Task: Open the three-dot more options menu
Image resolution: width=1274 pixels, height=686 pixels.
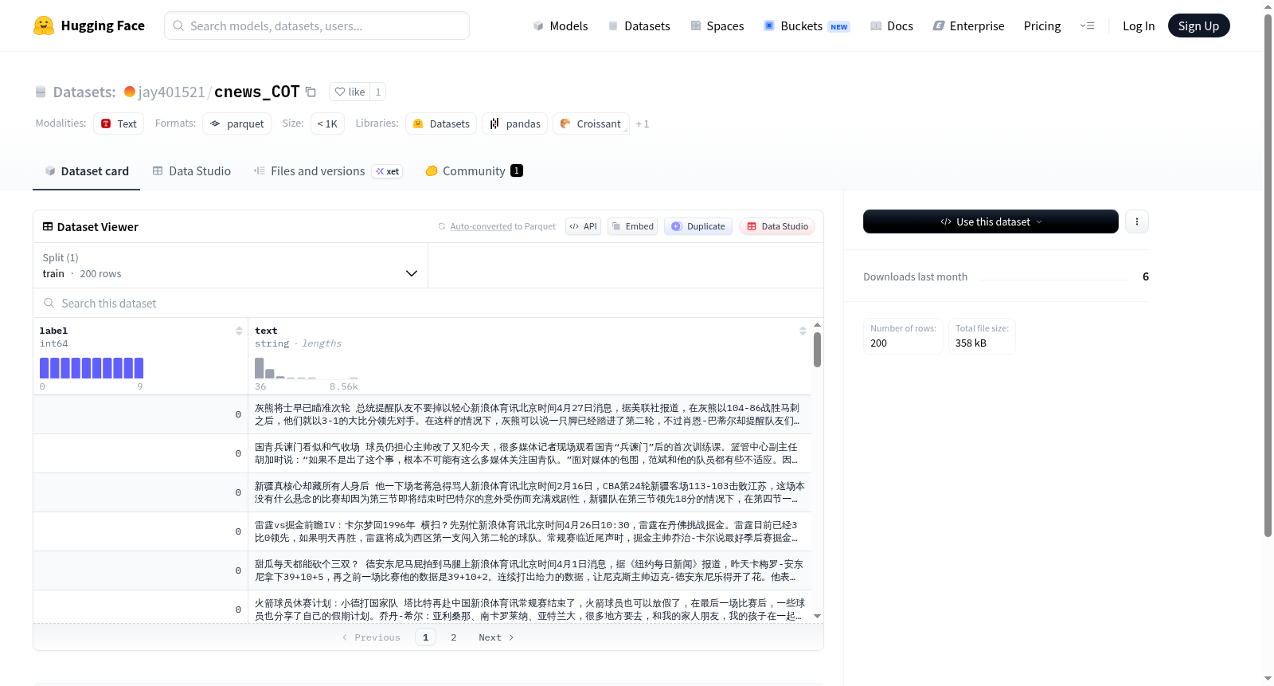Action: click(x=1137, y=221)
